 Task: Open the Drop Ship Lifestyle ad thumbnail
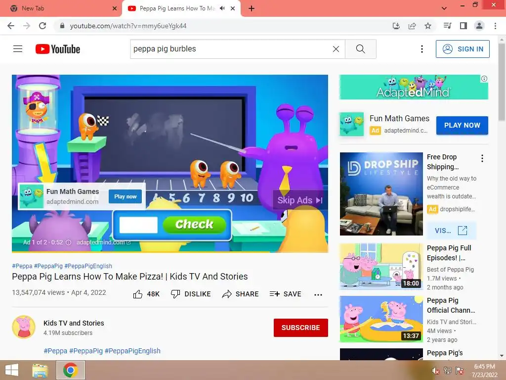pos(381,194)
